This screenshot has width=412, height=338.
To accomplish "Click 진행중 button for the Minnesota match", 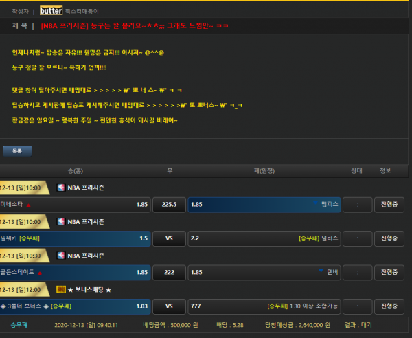I will (x=389, y=205).
